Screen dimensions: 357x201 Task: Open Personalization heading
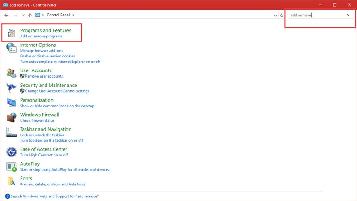pos(37,100)
